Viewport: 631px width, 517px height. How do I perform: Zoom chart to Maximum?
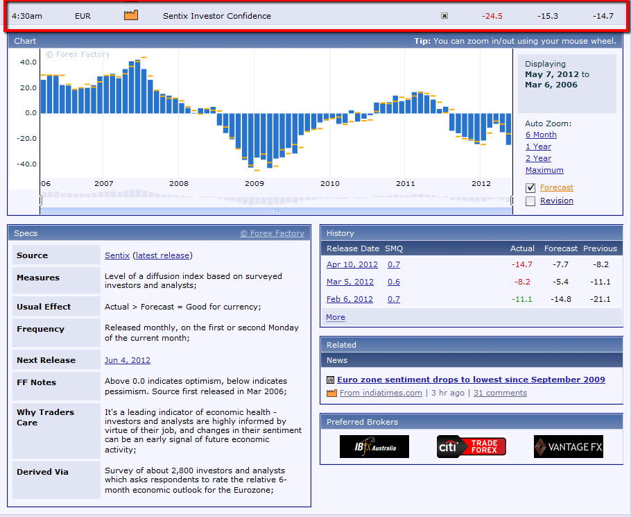544,170
